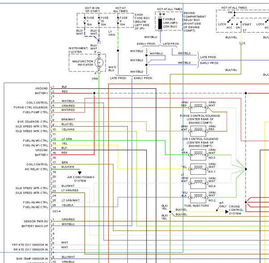
Task: Click the "RR HTD OXY SENSOR IN" label
Action: point(31,250)
